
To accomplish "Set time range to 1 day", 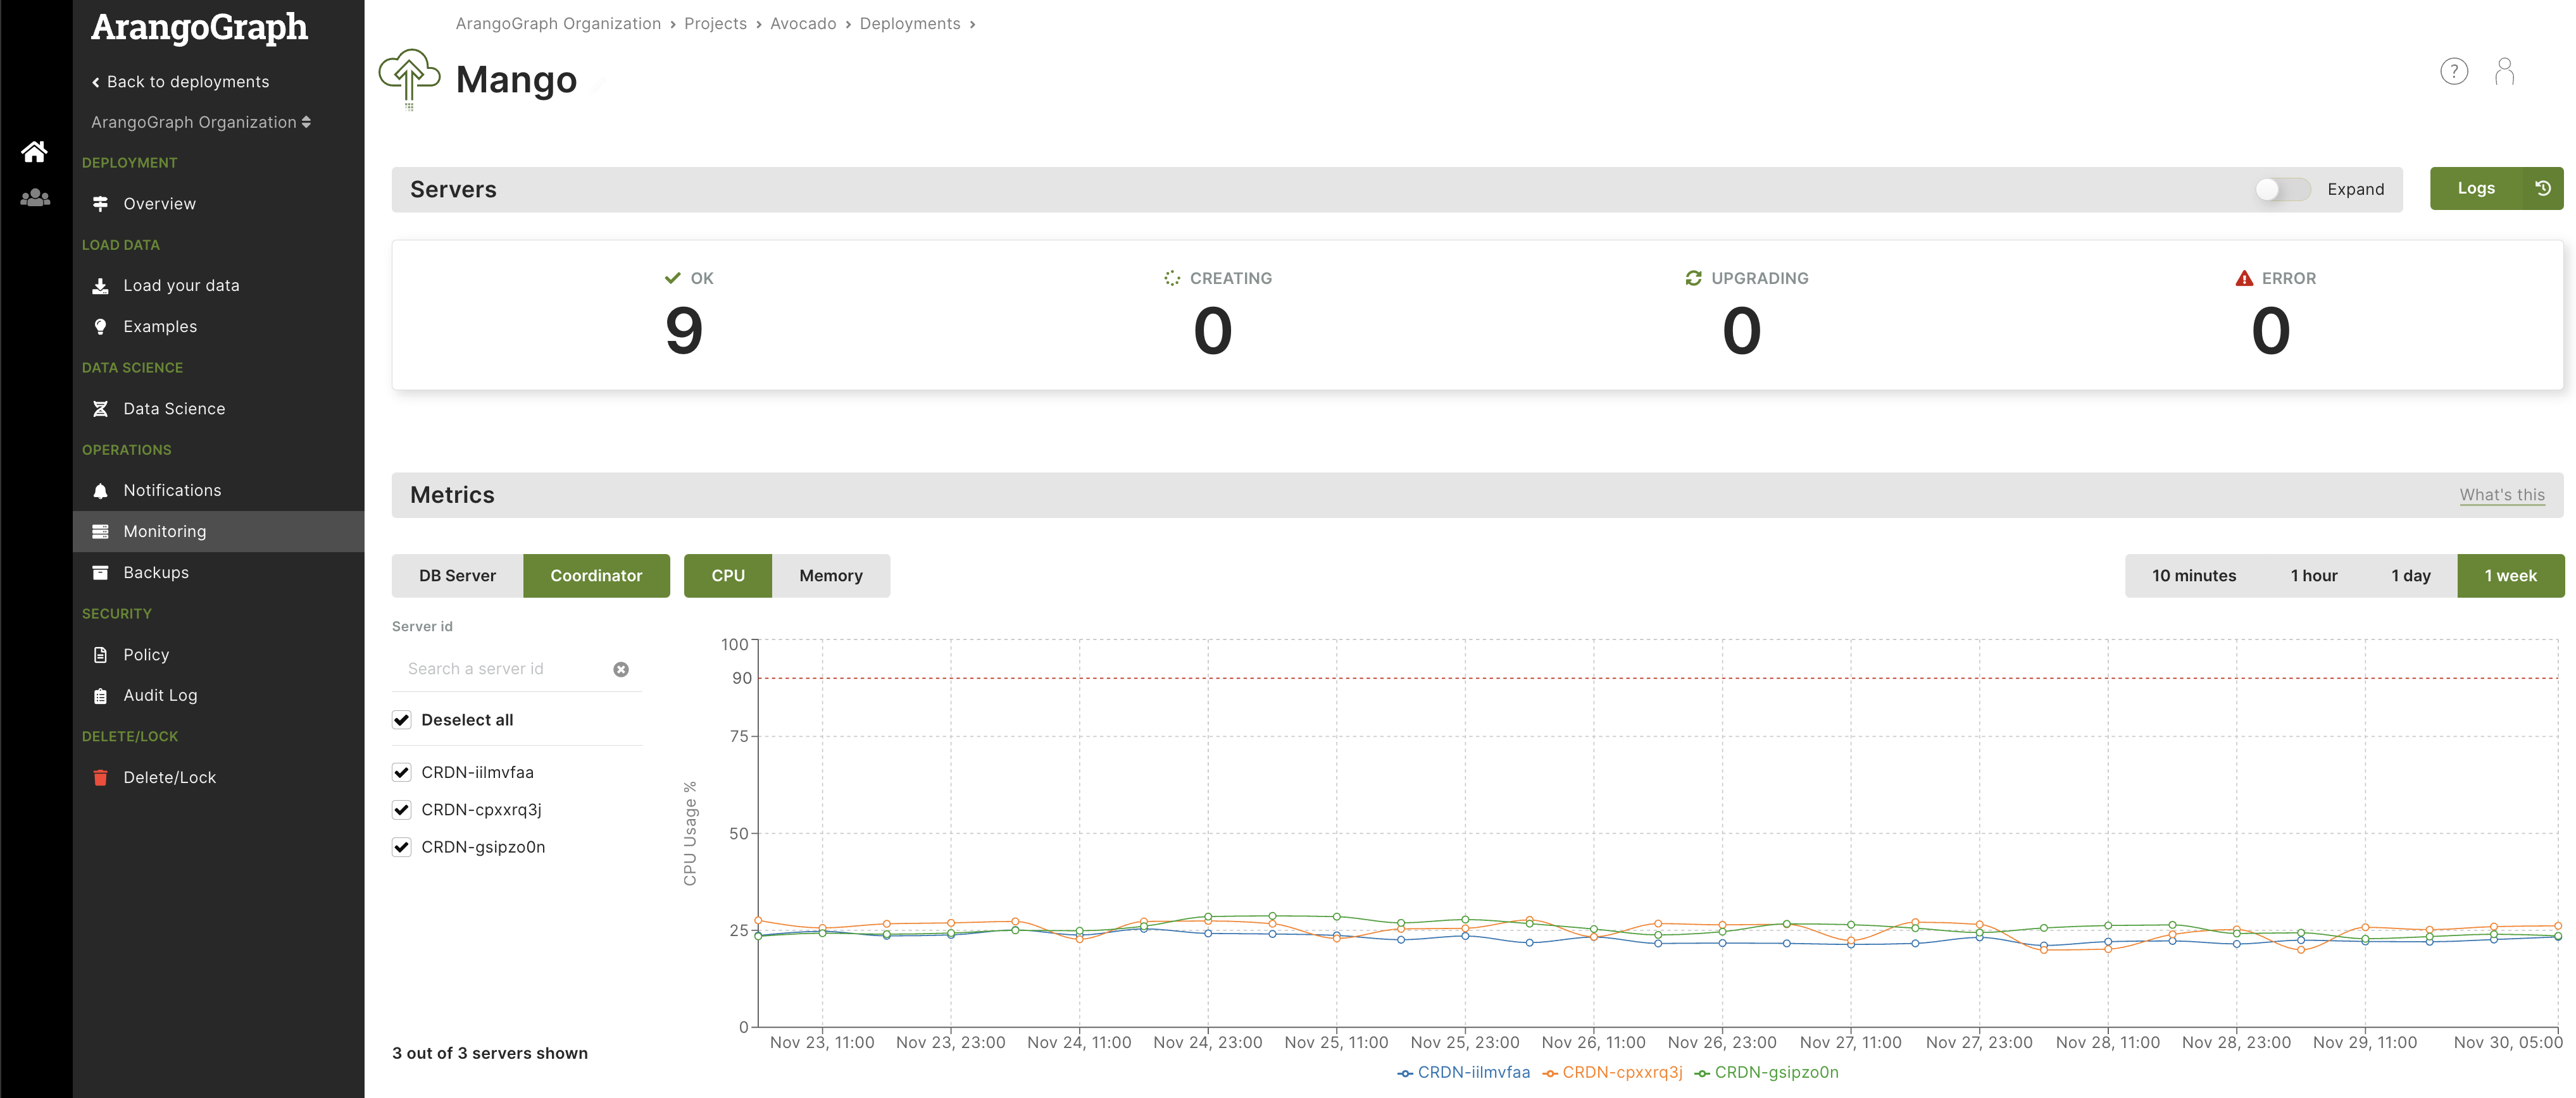I will 2411,576.
